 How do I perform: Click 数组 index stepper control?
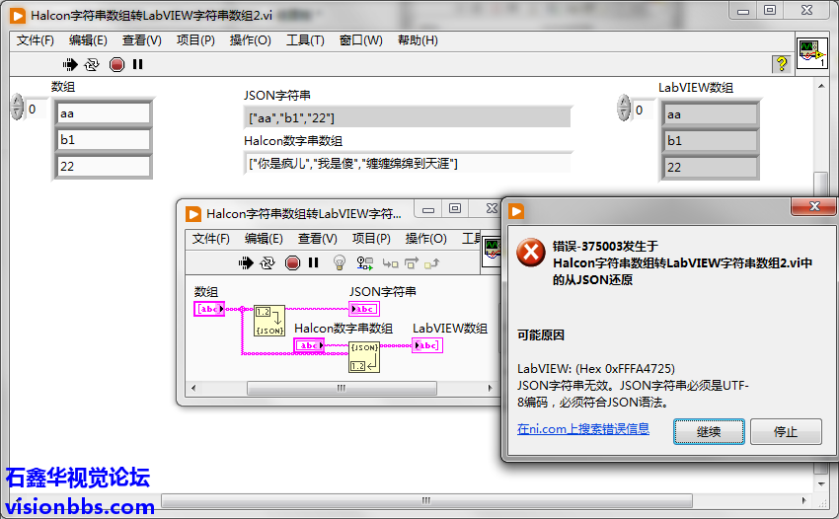point(17,107)
